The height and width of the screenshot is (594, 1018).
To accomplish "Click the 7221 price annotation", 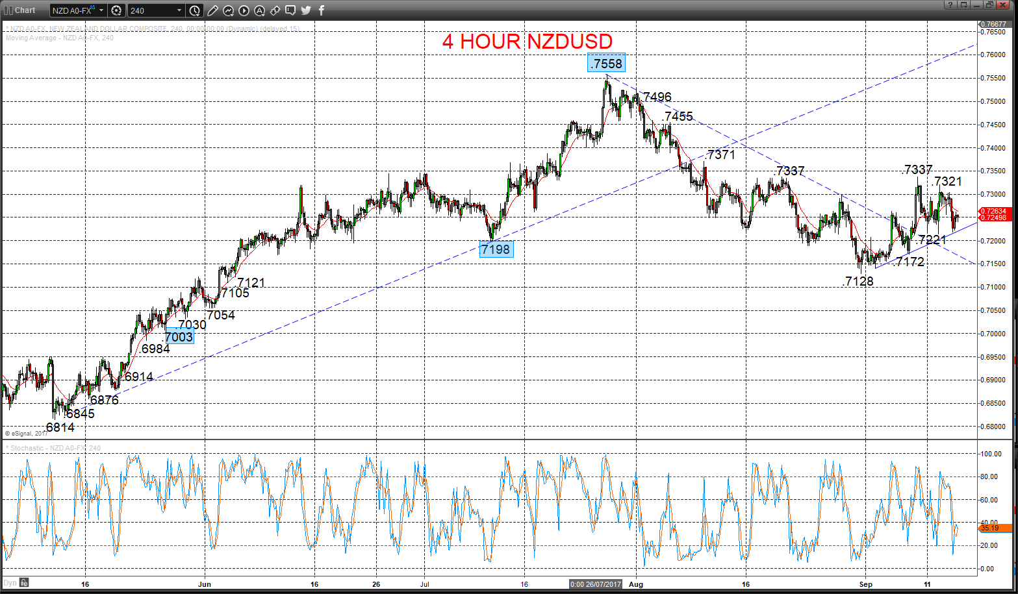I will tap(933, 240).
